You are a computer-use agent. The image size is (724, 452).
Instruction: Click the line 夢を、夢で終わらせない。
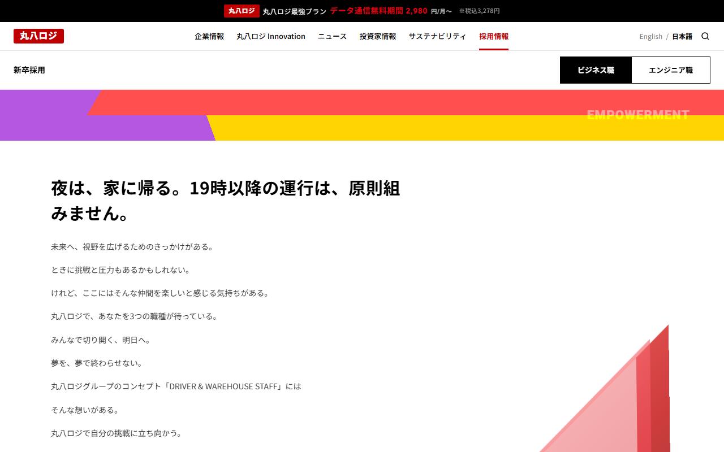click(97, 363)
